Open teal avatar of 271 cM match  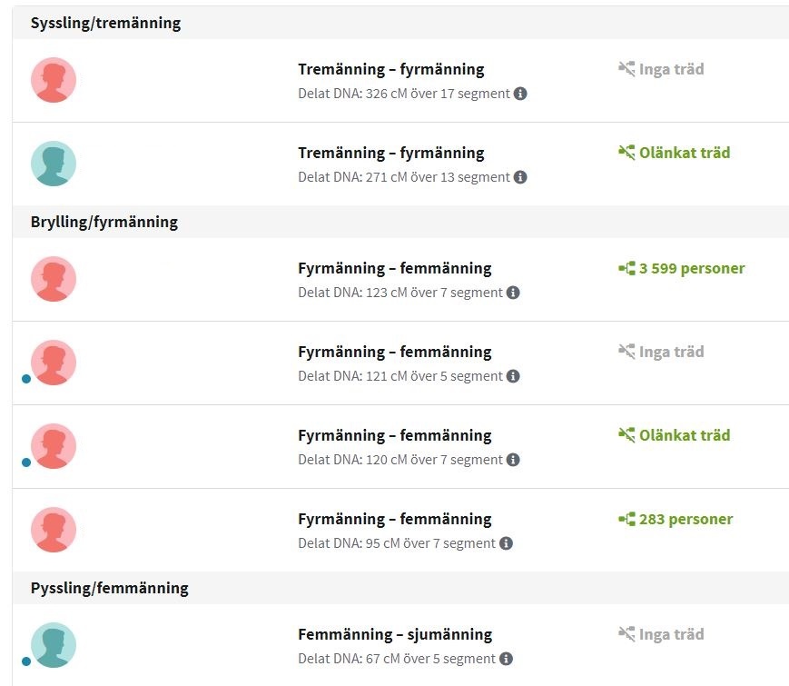[54, 164]
